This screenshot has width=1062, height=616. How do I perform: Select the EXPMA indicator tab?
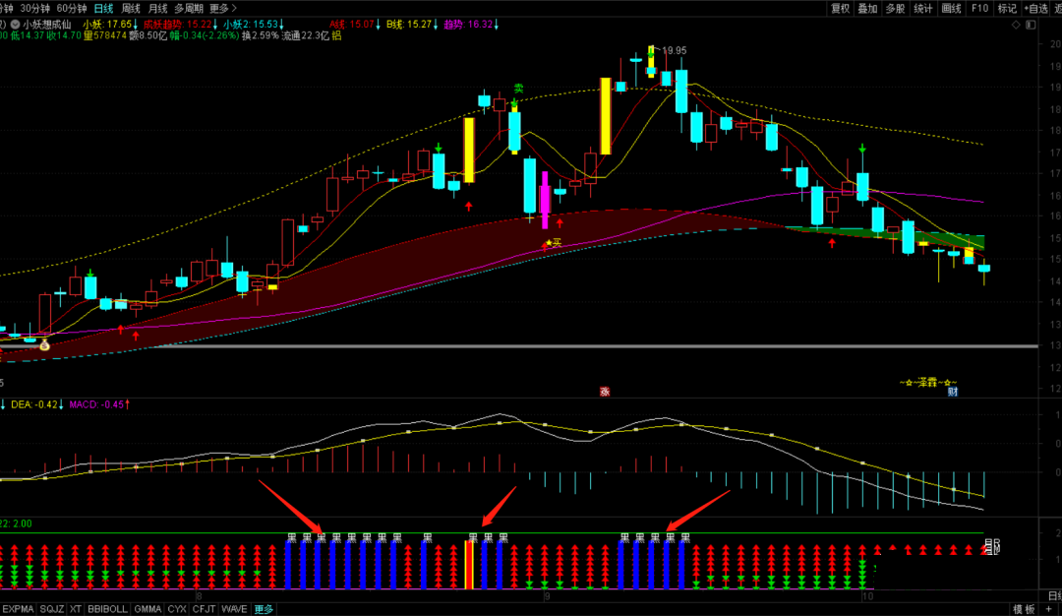[18, 609]
